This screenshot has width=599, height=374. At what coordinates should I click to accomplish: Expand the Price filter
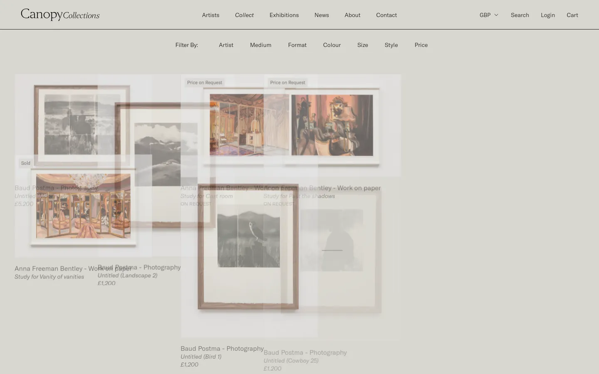[421, 45]
